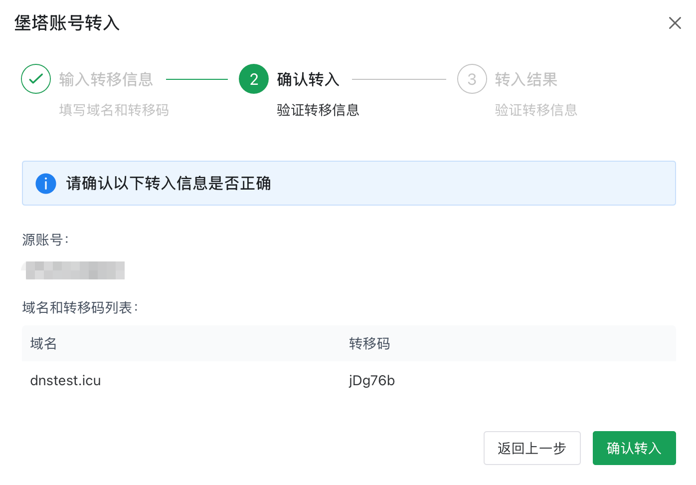Select the domain dnstest.icu in the table
This screenshot has width=696, height=485.
click(x=65, y=380)
